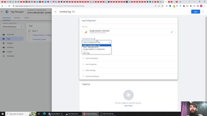Switch to the Versions tab
Screen dimensions: 207x116
point(17,18)
